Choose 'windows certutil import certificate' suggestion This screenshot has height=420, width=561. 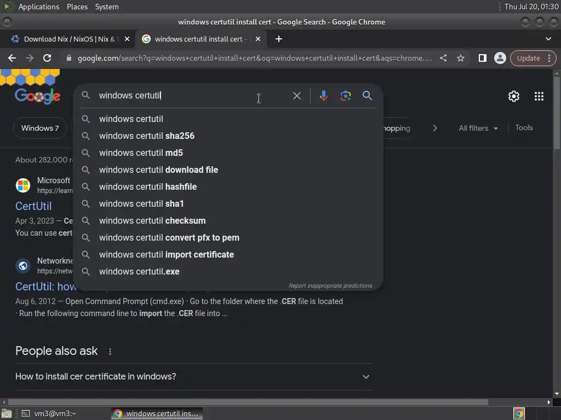coord(228,255)
